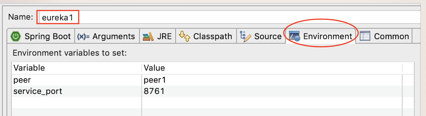Click the Environment terminal icon
The image size is (426, 116).
(x=294, y=36)
